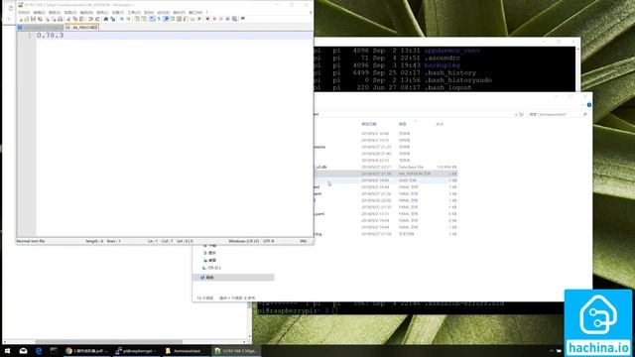Click the blue help icon in Explorer
The width and height of the screenshot is (635, 357).
(x=589, y=105)
